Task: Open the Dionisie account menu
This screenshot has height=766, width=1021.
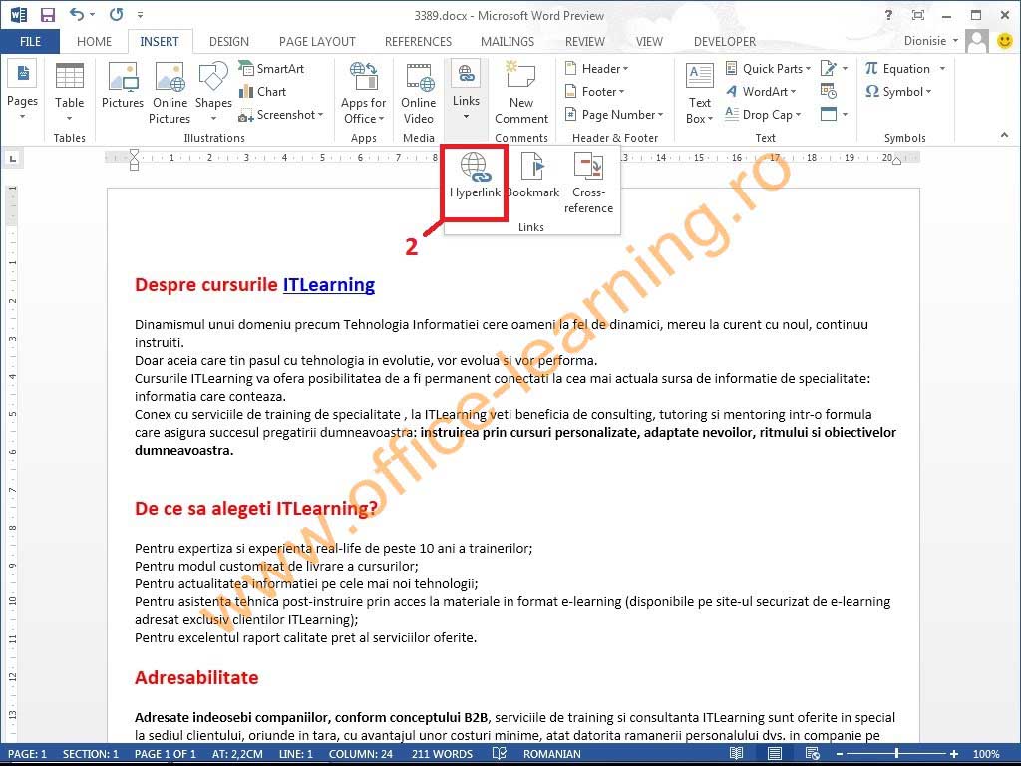Action: [930, 41]
